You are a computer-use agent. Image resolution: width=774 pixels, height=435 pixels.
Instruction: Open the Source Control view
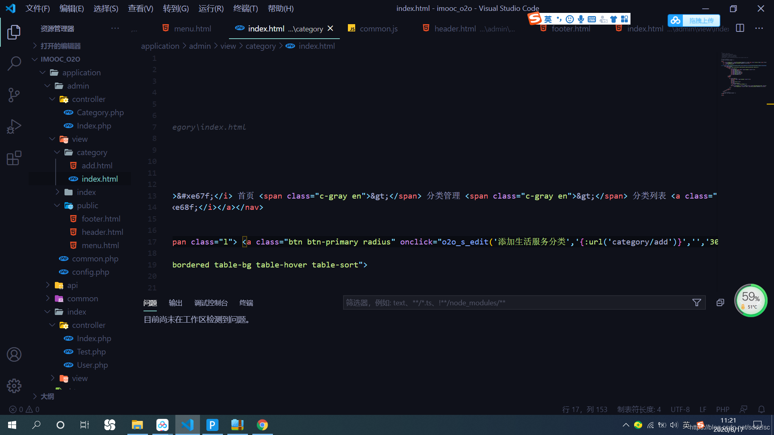click(x=14, y=95)
